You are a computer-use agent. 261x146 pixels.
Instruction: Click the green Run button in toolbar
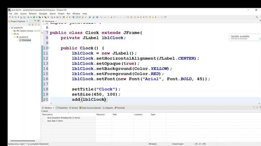[34, 17]
